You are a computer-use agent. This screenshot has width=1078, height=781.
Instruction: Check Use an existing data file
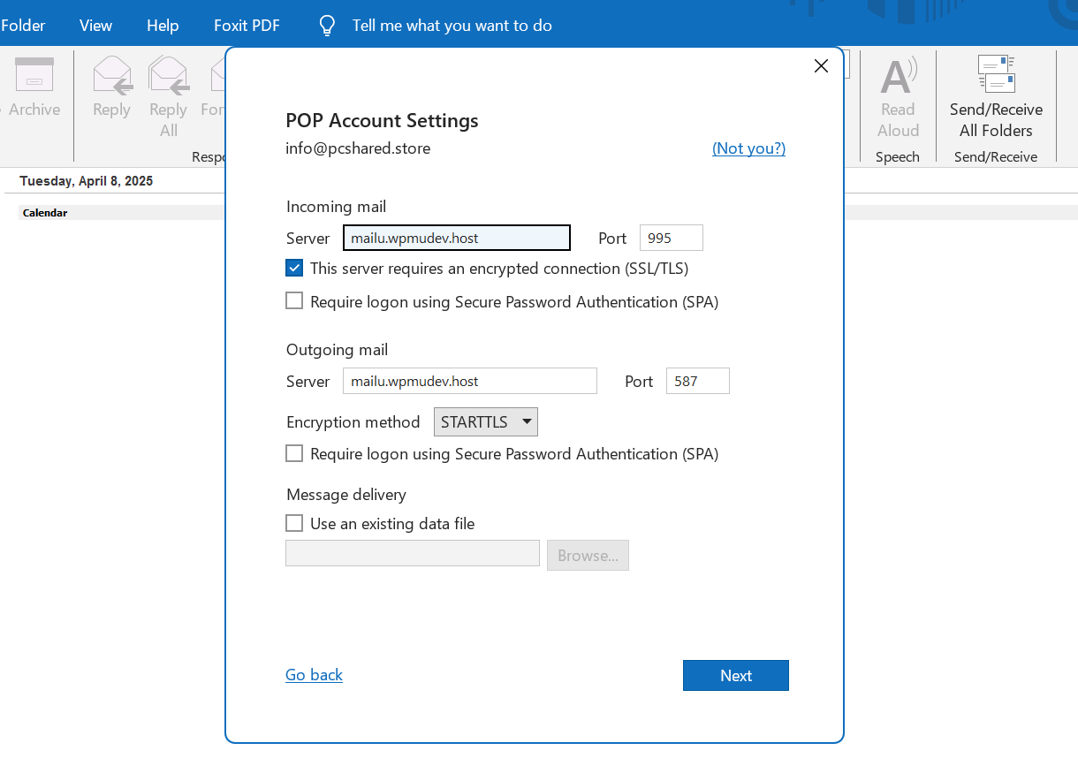coord(294,523)
